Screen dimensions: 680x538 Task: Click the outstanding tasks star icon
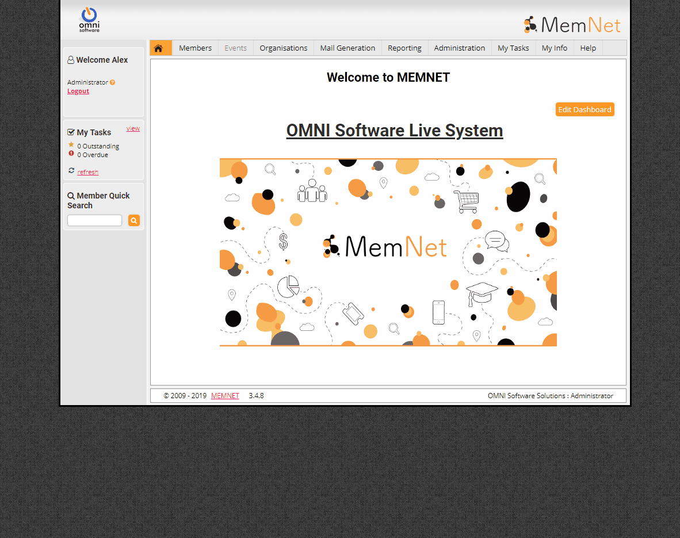[71, 145]
